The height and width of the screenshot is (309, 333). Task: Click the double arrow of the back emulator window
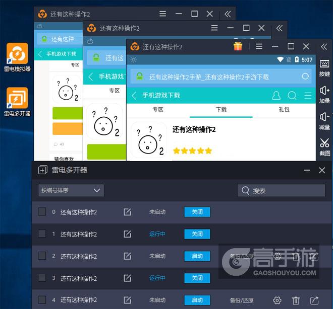pos(228,14)
